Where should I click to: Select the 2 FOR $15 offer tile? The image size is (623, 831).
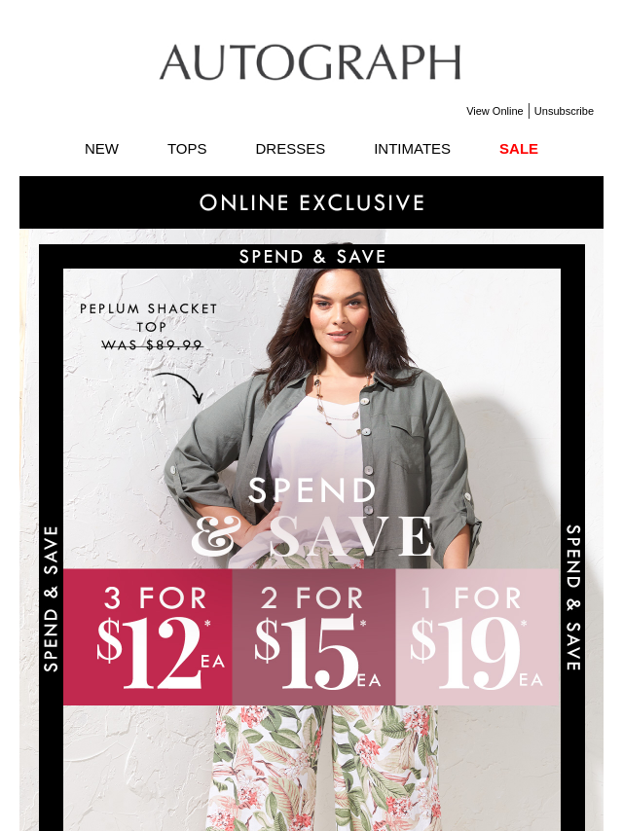[313, 637]
